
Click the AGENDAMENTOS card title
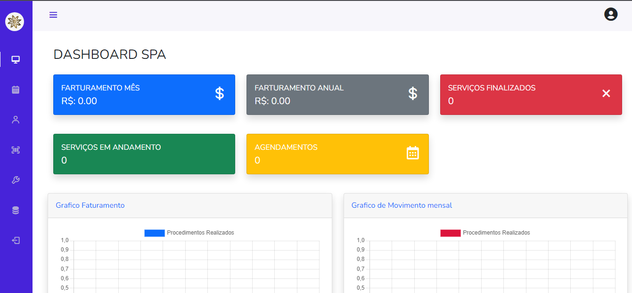point(286,147)
